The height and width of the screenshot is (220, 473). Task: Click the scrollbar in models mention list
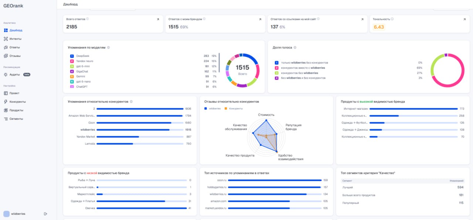point(219,62)
